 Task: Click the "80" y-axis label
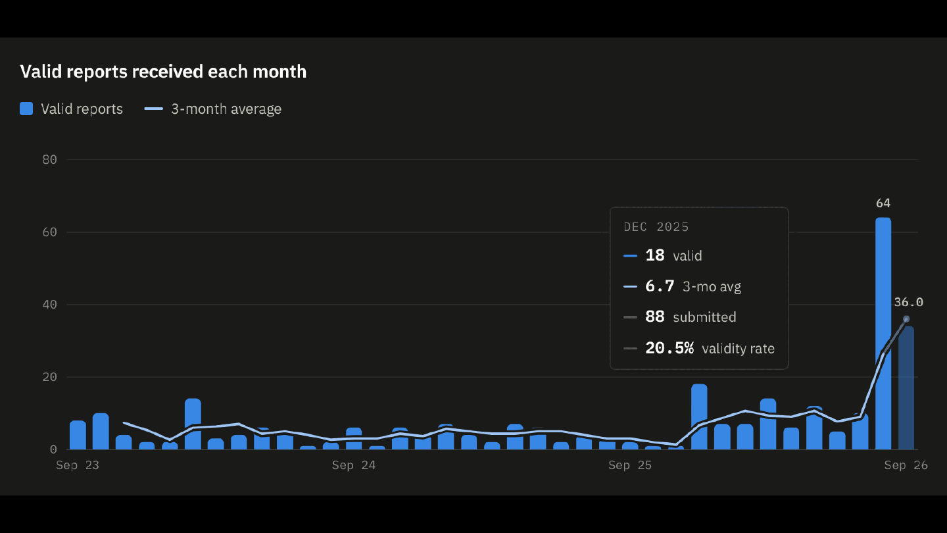[x=50, y=160]
